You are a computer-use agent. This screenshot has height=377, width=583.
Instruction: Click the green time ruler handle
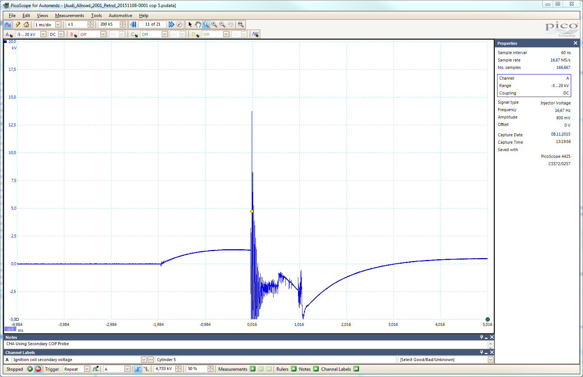pyautogui.click(x=487, y=319)
